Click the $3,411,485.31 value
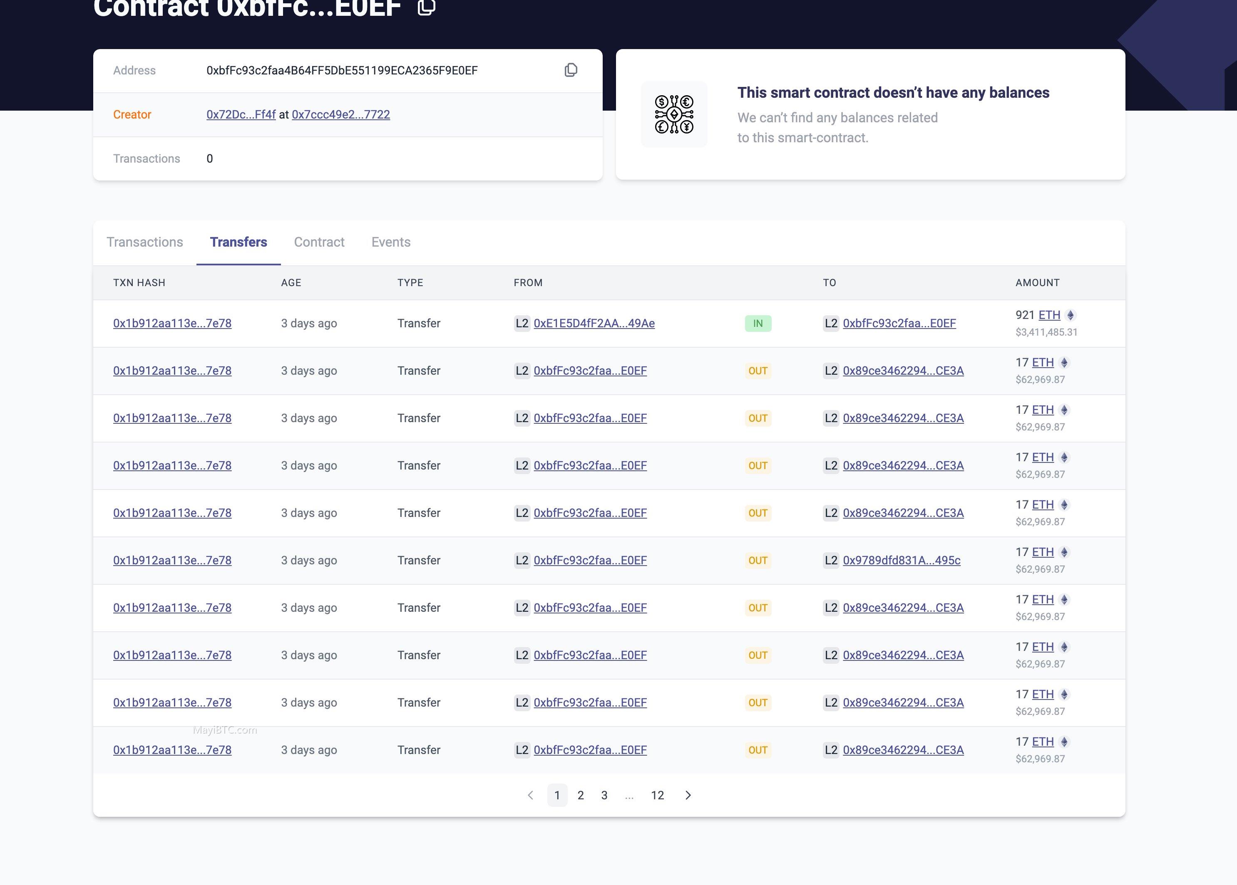1237x885 pixels. 1046,332
